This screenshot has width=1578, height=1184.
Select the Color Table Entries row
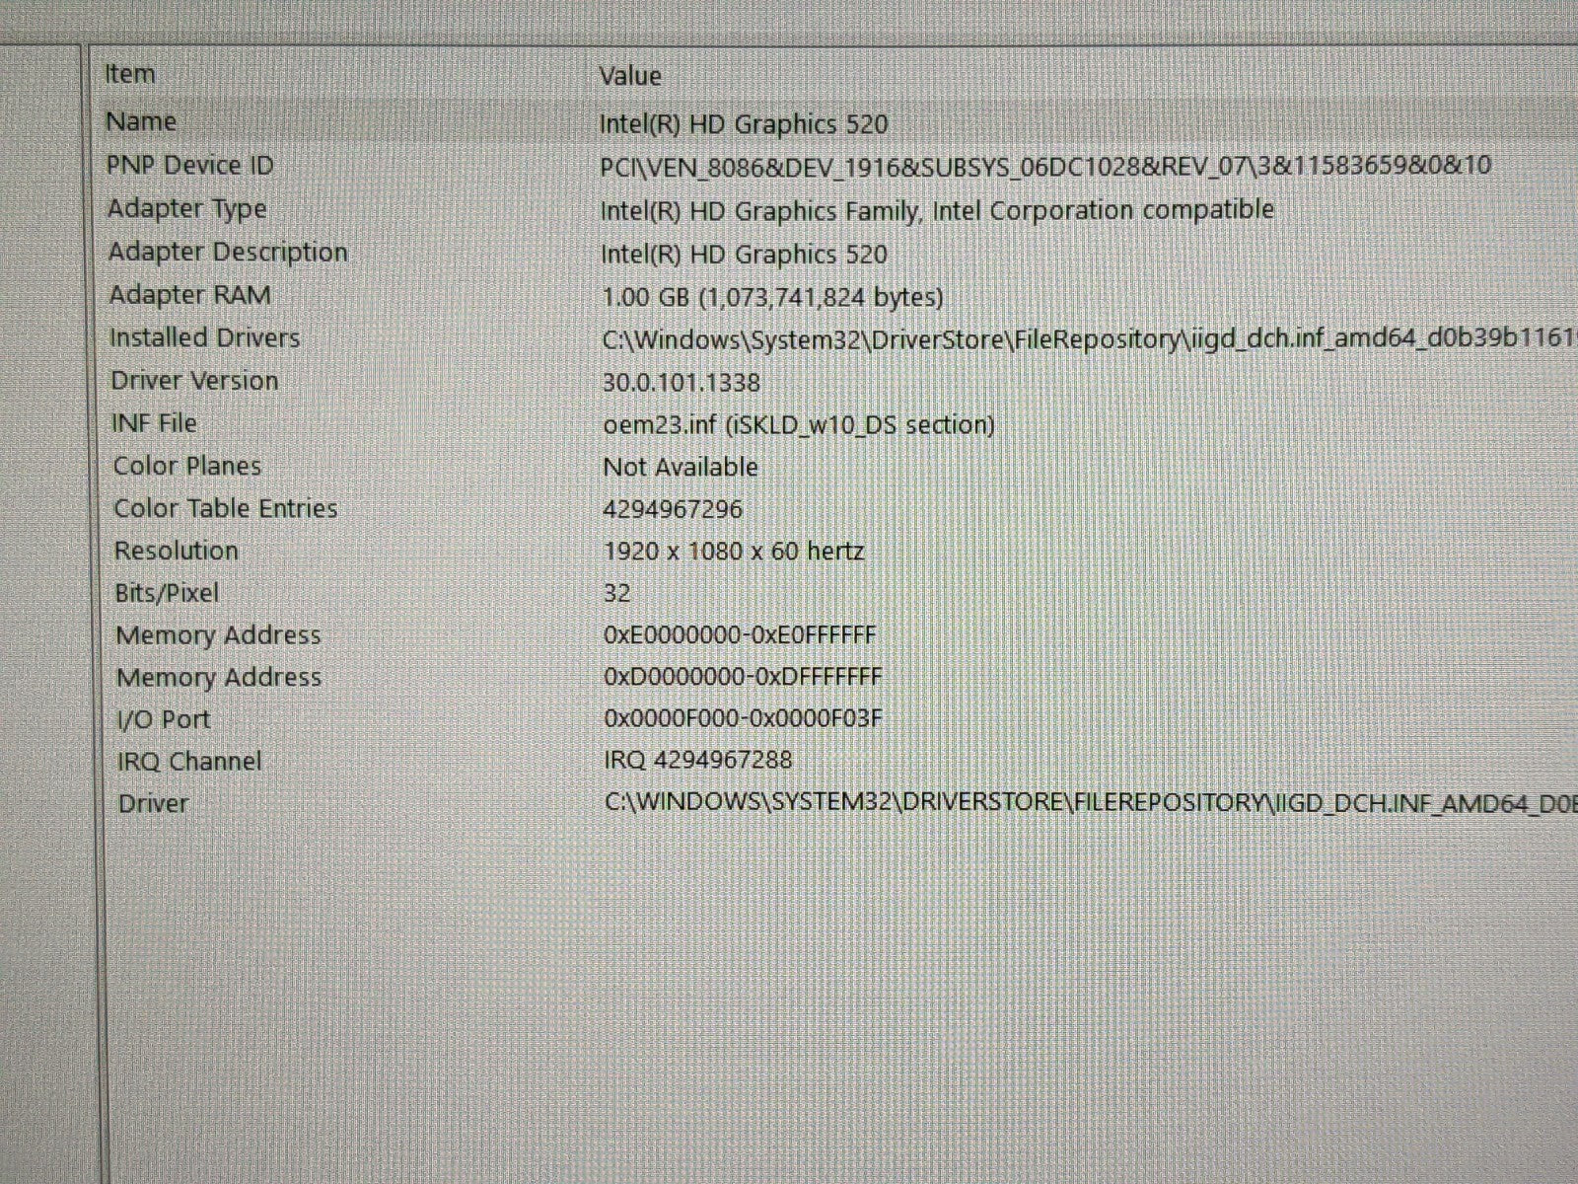[226, 508]
